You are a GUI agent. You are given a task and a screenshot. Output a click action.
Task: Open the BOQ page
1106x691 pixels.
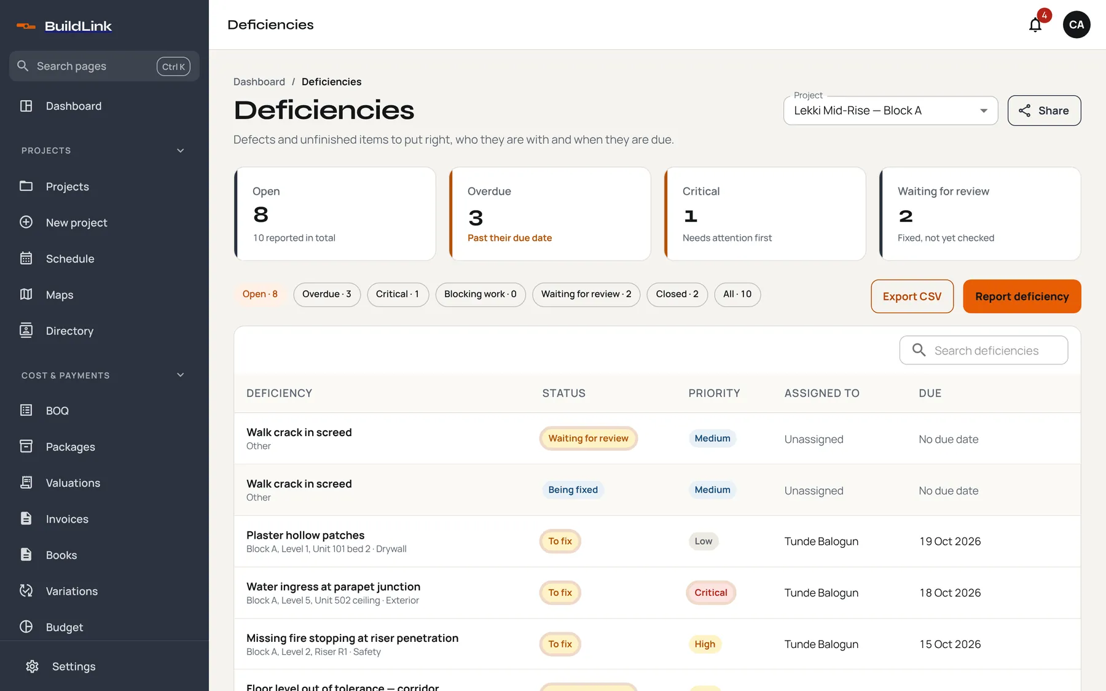point(104,411)
